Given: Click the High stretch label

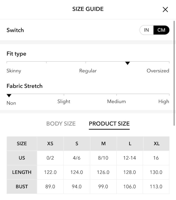Looking at the screenshot, I should (164, 101).
